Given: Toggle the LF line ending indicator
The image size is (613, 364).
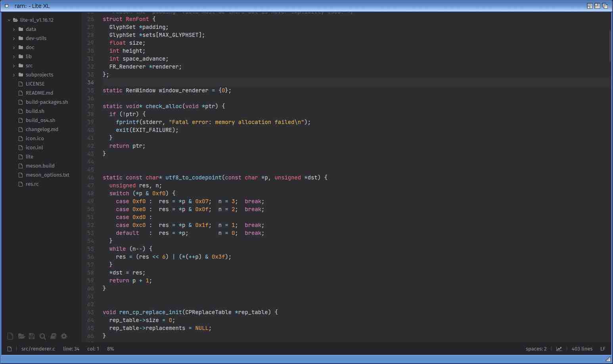Looking at the screenshot, I should click(602, 349).
